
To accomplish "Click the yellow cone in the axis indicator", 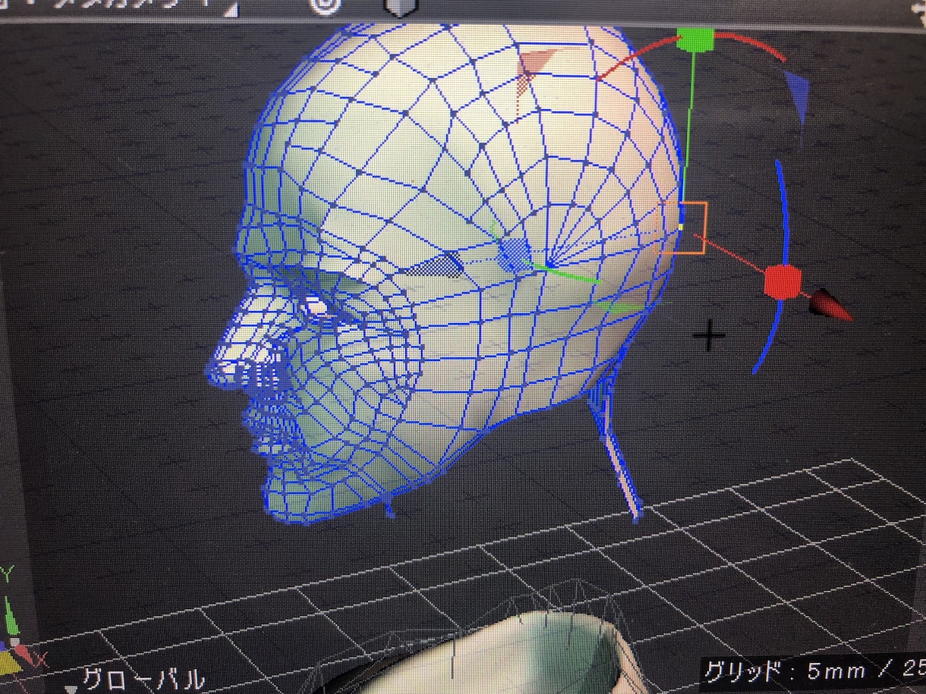I will (x=9, y=662).
